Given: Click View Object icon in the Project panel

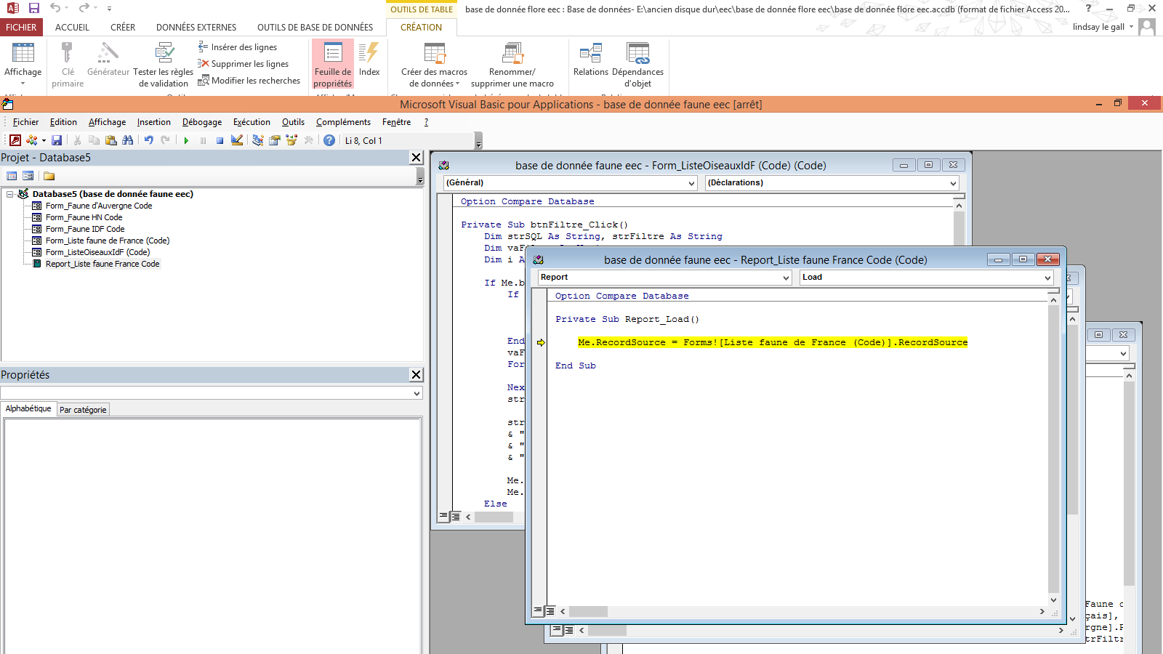Looking at the screenshot, I should (x=28, y=176).
